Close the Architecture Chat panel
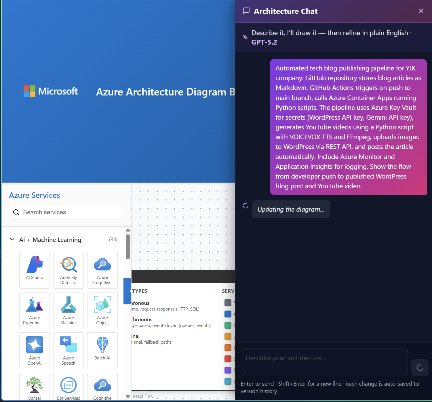This screenshot has width=432, height=402. coord(421,11)
